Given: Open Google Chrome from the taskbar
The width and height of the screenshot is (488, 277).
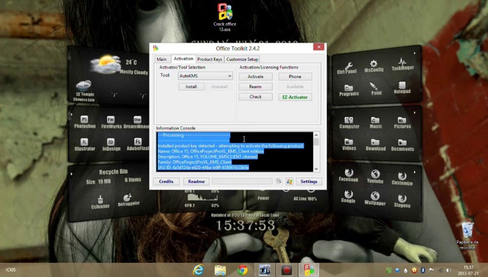Looking at the screenshot, I should [x=242, y=270].
